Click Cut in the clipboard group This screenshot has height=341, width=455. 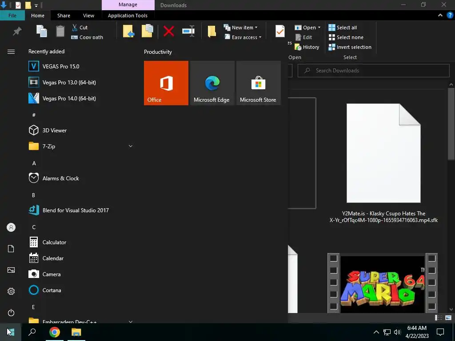click(x=80, y=28)
